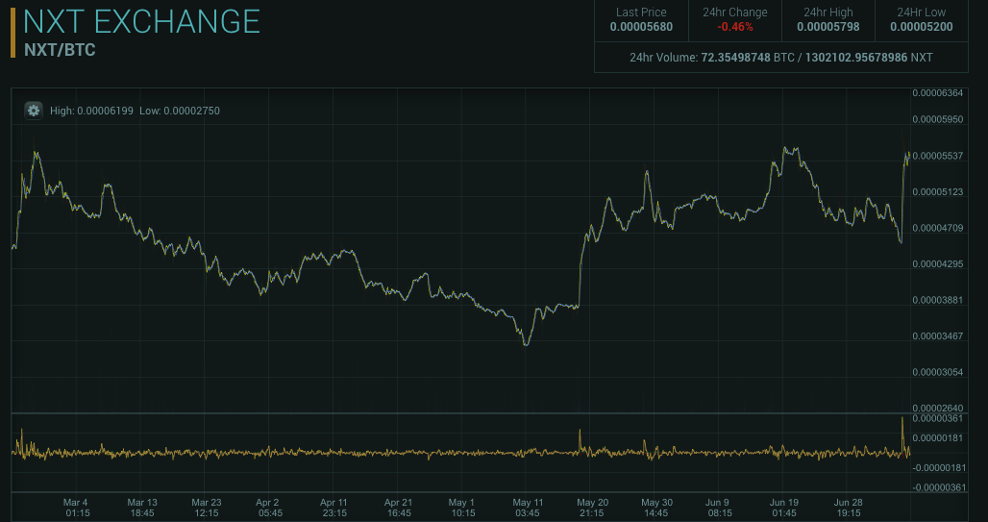Screen dimensions: 988x522
Task: Click the 0.00005537 price axis label
Action: (x=938, y=156)
